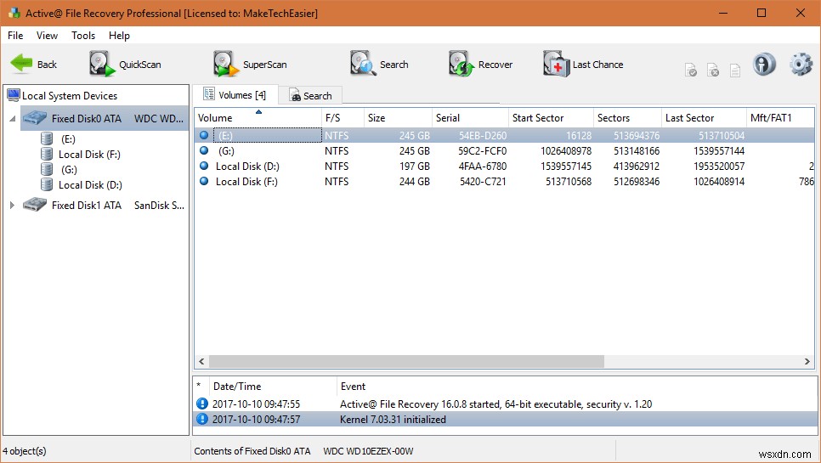Click the 2017-10-10 09:47:55 timestamp
This screenshot has width=821, height=463.
(x=256, y=404)
